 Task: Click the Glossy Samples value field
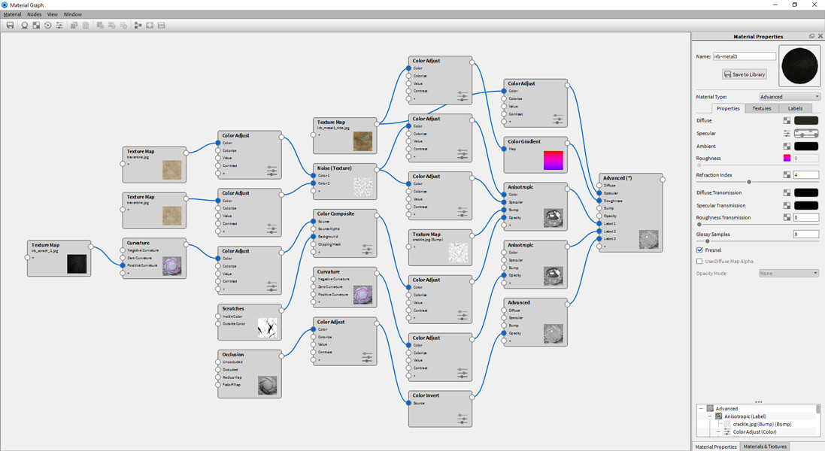click(x=806, y=235)
